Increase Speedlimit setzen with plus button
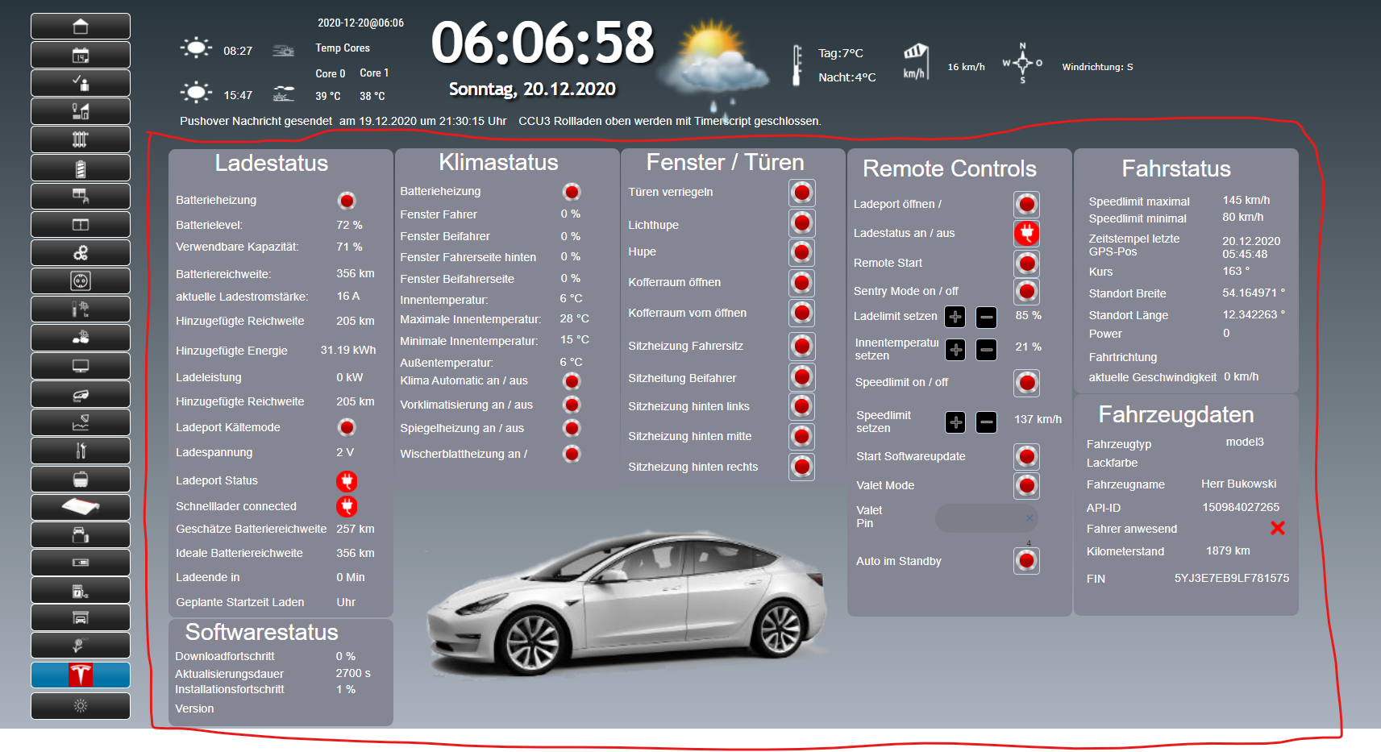Screen dimensions: 1381x752 (x=955, y=422)
